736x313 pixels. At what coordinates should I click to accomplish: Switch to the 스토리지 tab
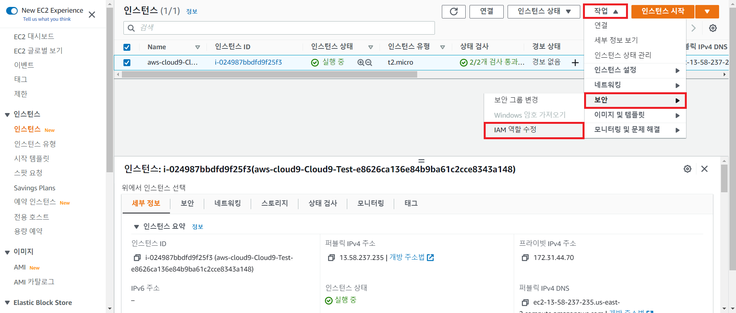[x=275, y=203]
